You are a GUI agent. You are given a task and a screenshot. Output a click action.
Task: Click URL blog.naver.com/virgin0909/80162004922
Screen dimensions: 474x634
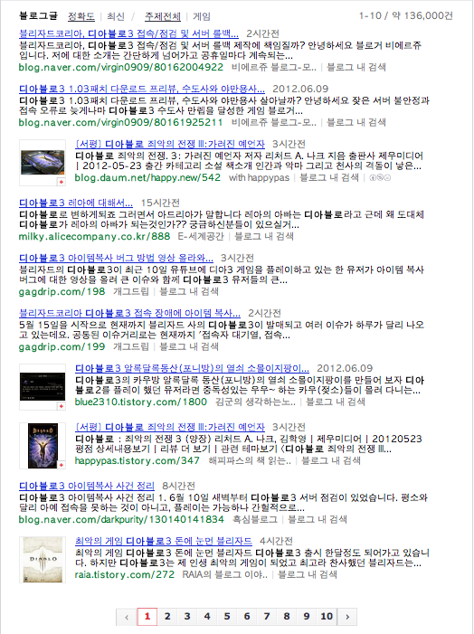coord(121,67)
